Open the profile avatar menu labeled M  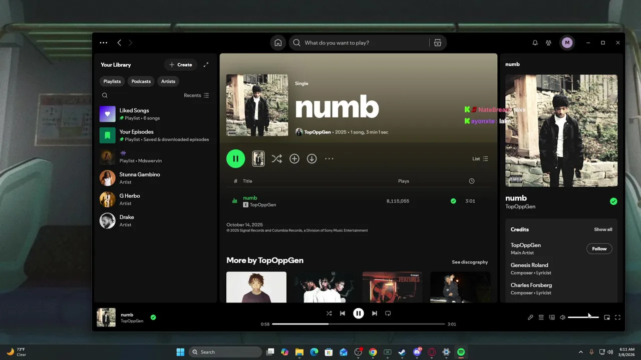click(567, 43)
